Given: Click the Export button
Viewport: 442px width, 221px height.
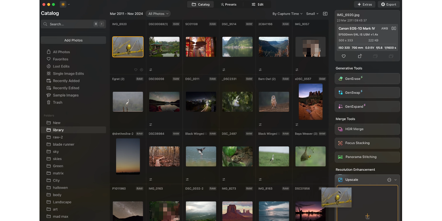Looking at the screenshot, I should point(389,4).
